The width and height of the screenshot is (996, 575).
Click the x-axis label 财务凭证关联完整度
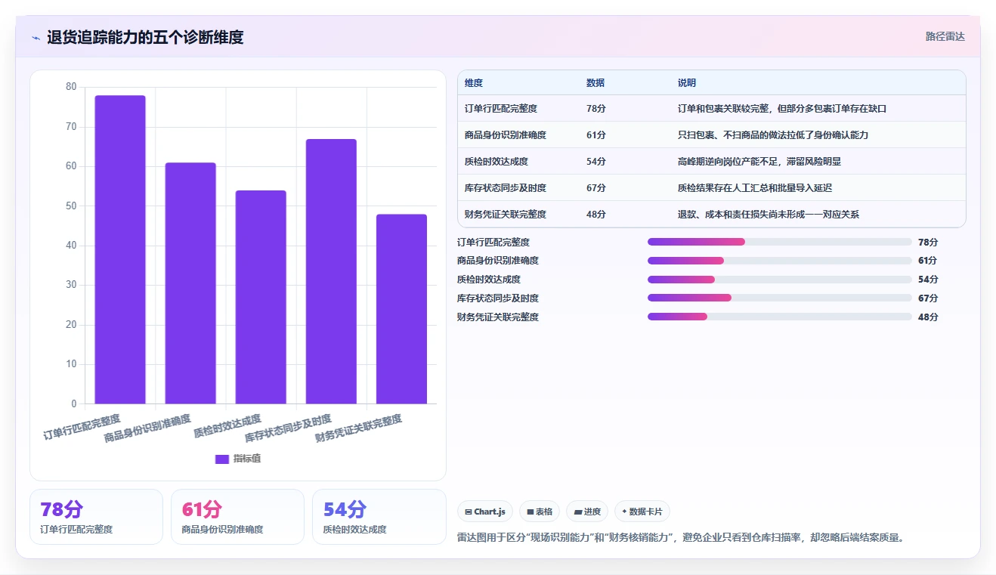358,428
